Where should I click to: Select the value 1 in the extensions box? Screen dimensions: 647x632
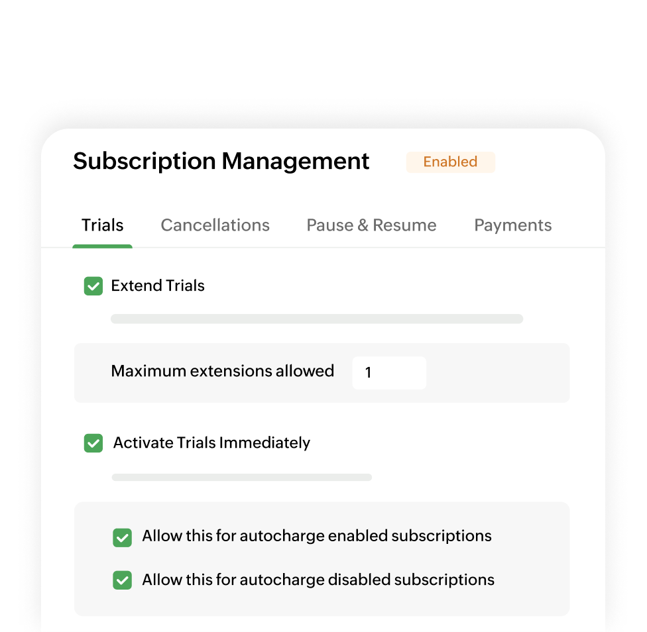click(369, 373)
